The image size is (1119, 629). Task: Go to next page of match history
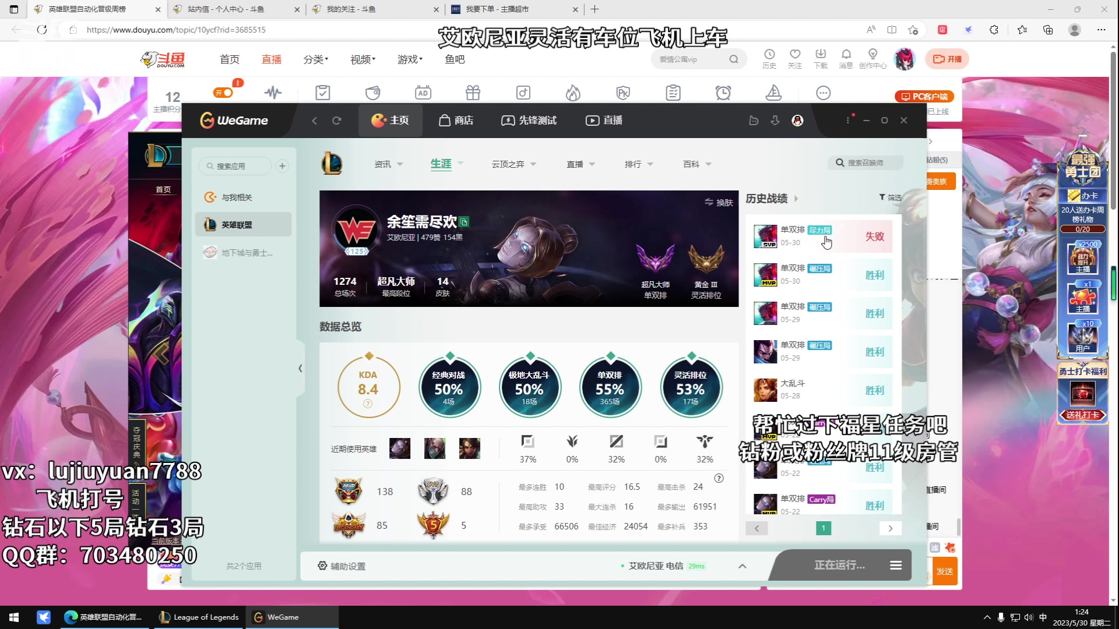click(890, 528)
